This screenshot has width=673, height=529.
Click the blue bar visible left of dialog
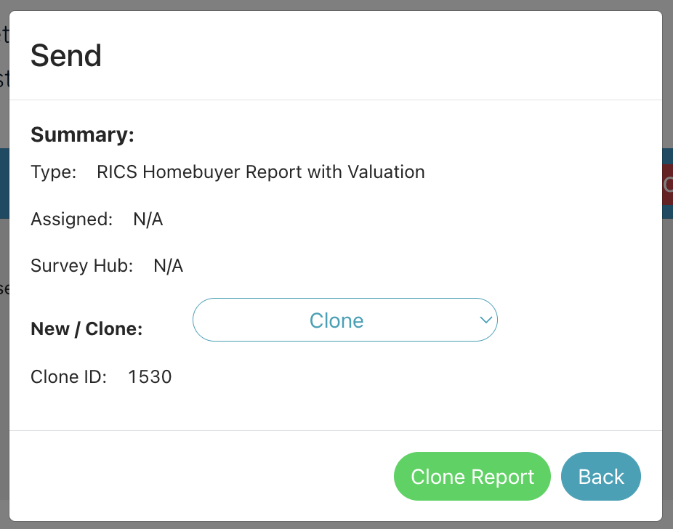point(4,183)
